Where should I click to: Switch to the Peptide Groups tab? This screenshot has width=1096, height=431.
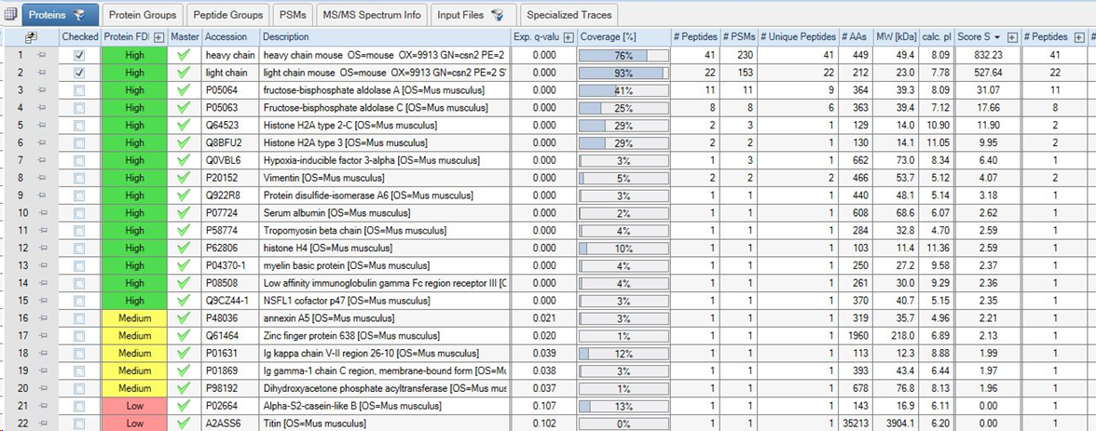(229, 15)
